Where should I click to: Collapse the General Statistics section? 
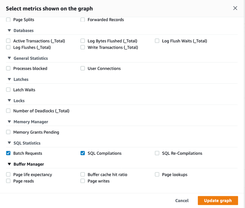9,58
